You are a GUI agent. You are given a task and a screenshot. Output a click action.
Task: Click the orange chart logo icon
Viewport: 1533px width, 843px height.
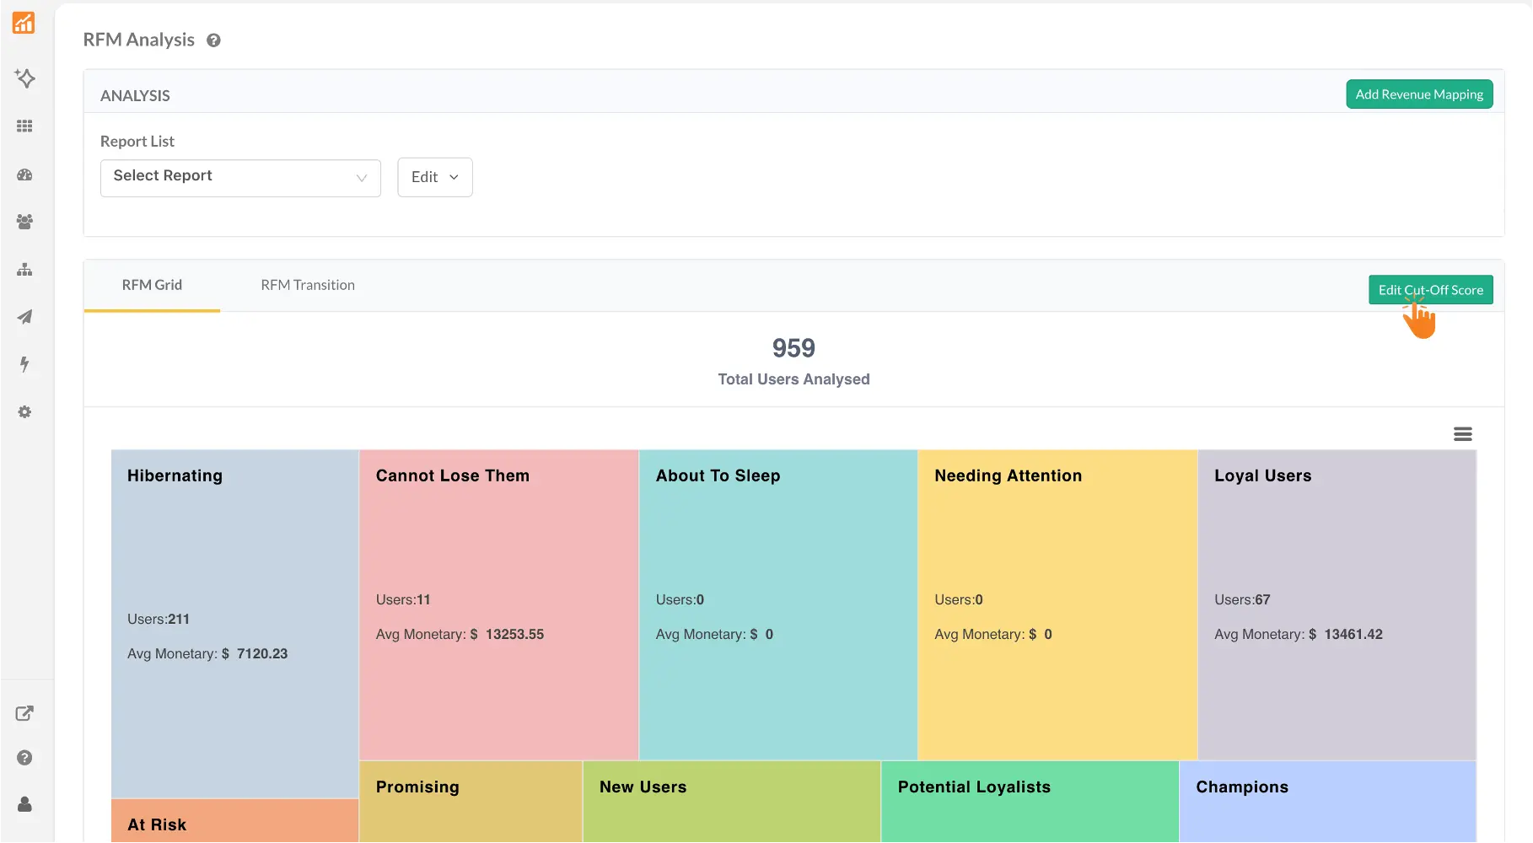pos(24,23)
